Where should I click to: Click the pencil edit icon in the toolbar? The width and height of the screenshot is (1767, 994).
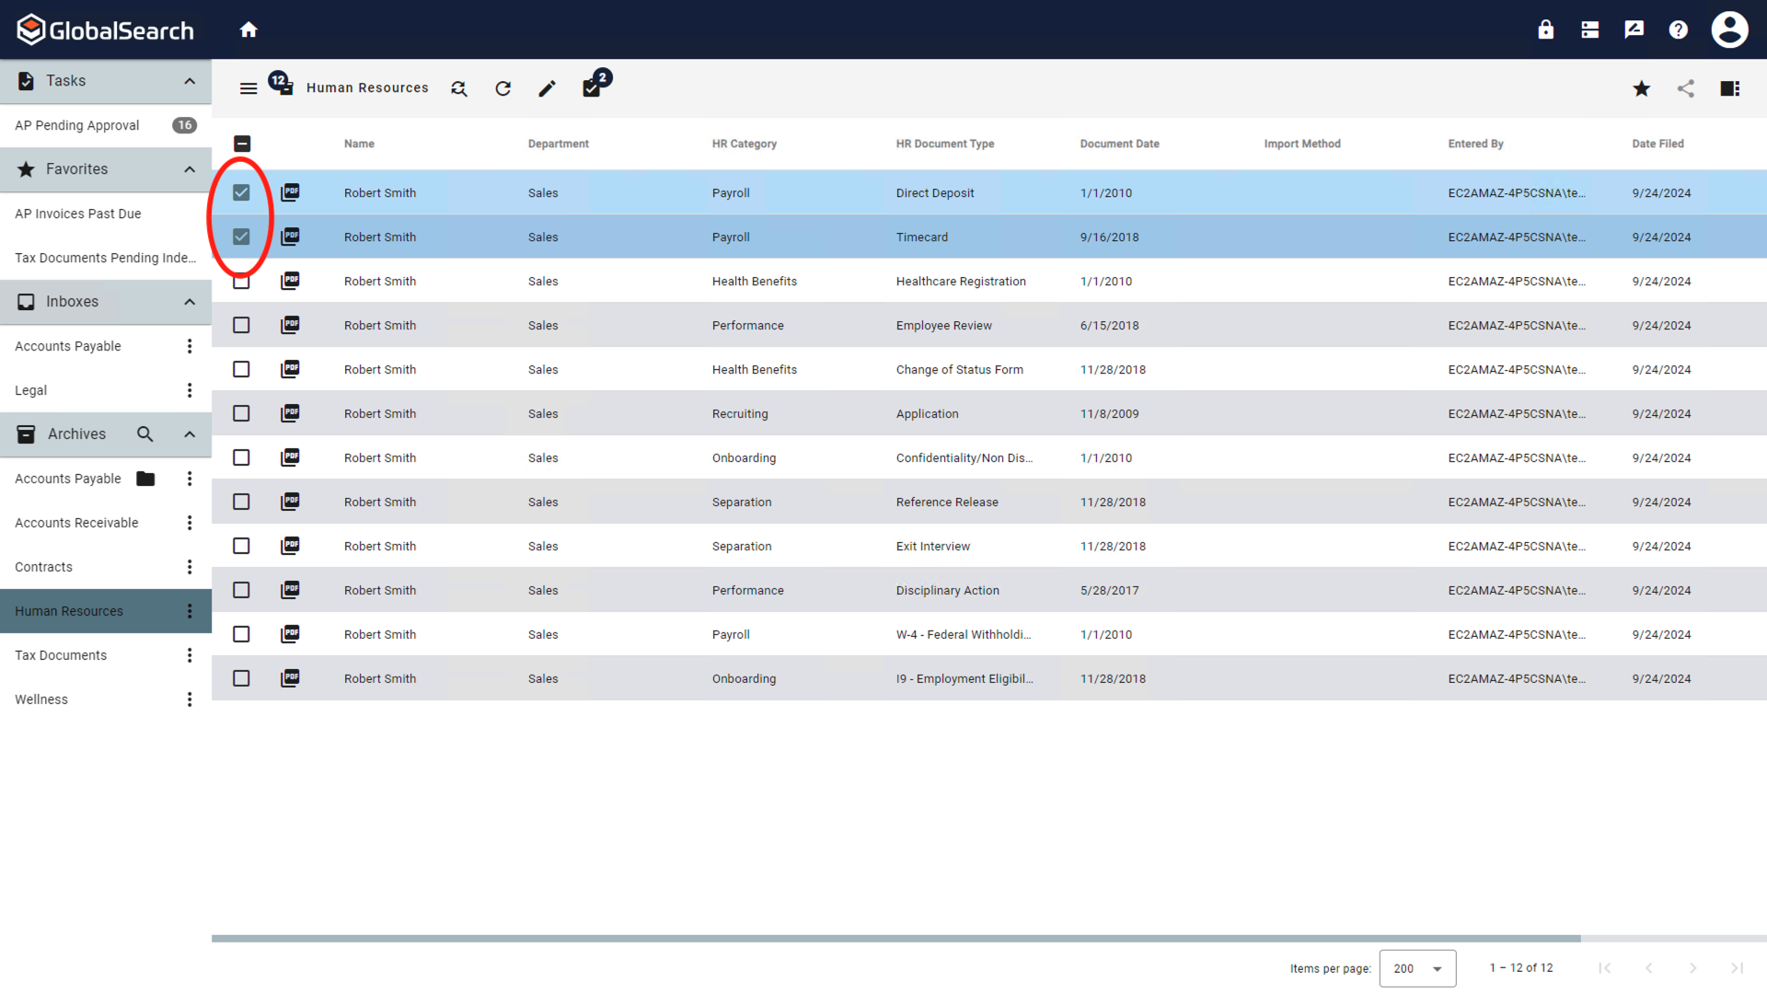[x=547, y=88]
